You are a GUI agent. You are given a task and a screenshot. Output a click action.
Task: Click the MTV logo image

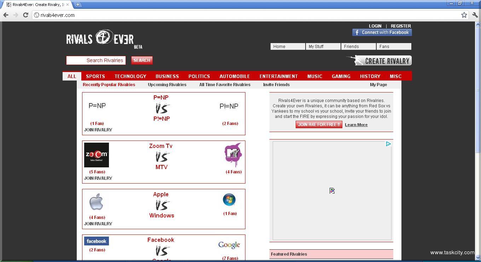click(233, 155)
